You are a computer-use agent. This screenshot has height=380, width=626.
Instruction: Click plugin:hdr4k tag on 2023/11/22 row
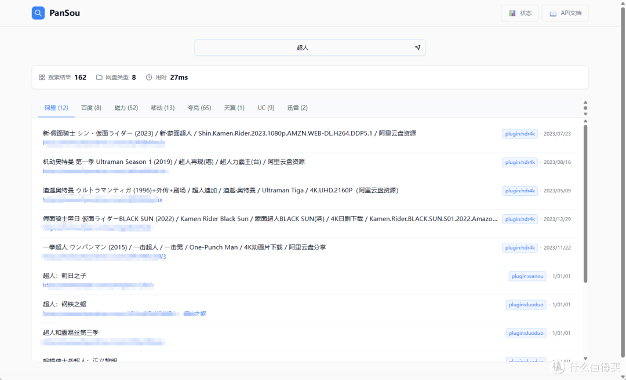(520, 247)
